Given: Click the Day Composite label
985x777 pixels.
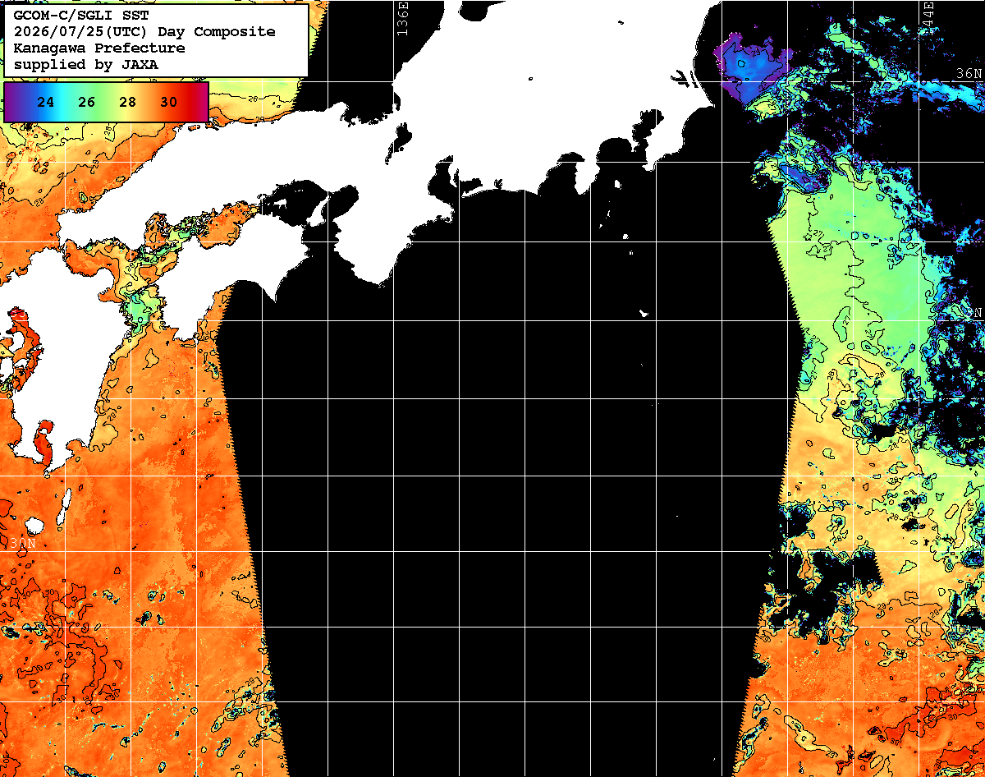Looking at the screenshot, I should point(217,32).
